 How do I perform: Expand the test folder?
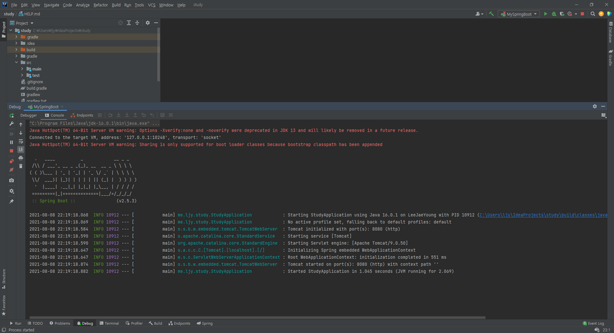(22, 75)
